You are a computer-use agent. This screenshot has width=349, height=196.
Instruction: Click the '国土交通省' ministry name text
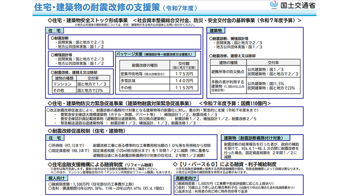pyautogui.click(x=298, y=5)
